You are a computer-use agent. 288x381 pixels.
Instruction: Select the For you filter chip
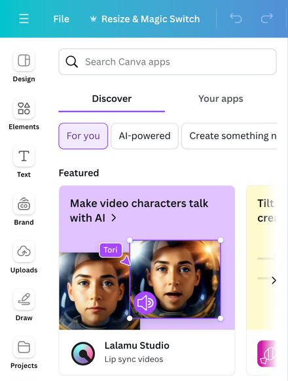(83, 136)
